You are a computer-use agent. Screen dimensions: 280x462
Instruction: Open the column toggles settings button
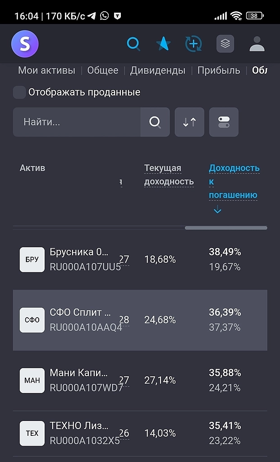pos(224,122)
